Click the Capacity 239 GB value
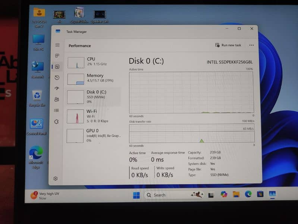This screenshot has height=224, width=298. [215, 152]
